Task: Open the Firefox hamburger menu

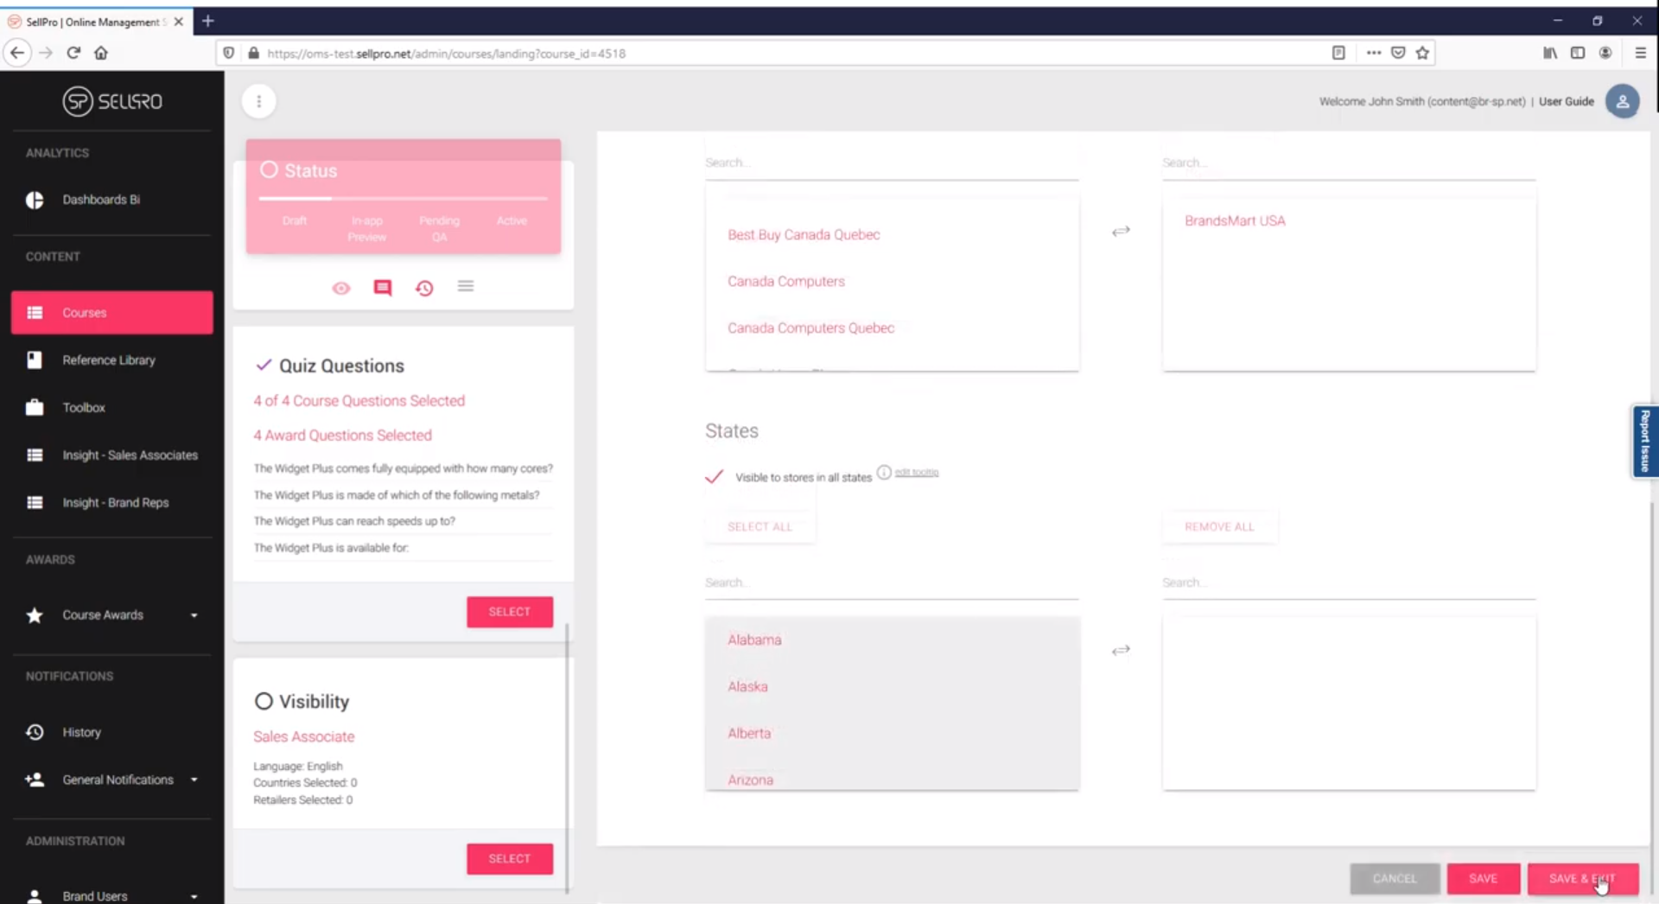Action: [1640, 53]
